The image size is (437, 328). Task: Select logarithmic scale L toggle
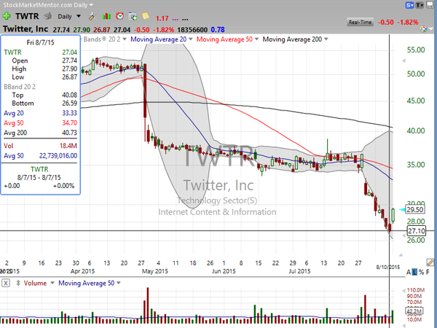pyautogui.click(x=414, y=272)
